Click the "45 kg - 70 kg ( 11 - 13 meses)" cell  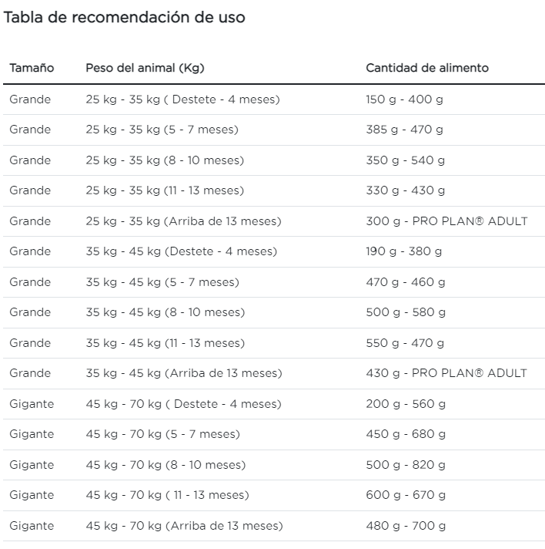pos(167,495)
